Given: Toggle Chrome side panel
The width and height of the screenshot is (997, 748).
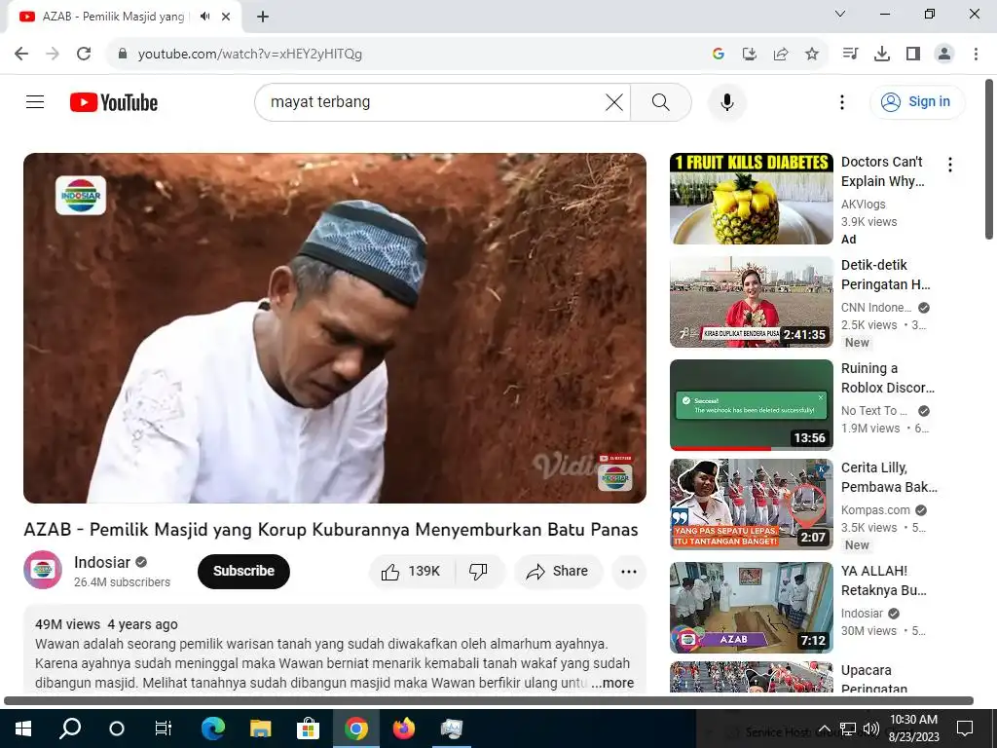Looking at the screenshot, I should pyautogui.click(x=913, y=54).
